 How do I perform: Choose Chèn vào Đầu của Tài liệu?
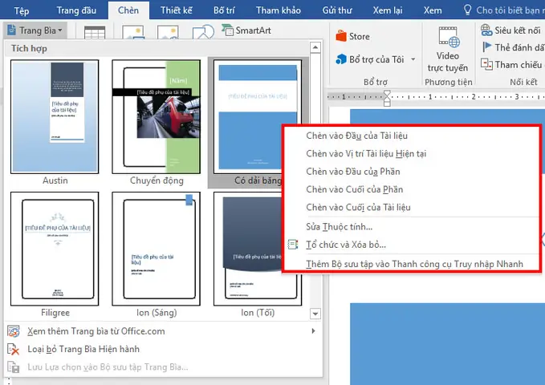[356, 135]
